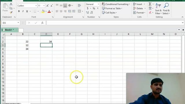Image resolution: width=185 pixels, height=104 pixels.
Task: Click the Name Box showing D3
Action: (9, 23)
